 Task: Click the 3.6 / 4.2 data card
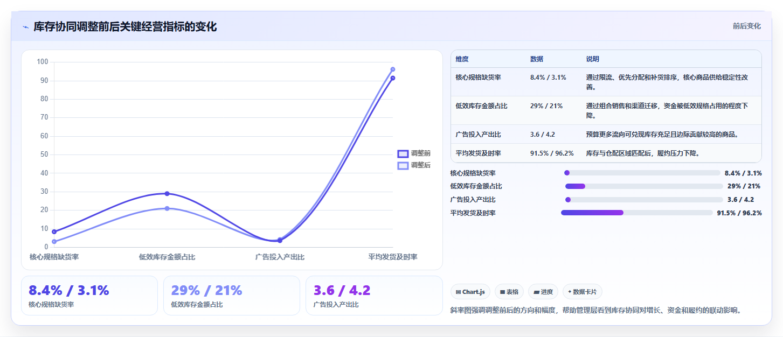tap(374, 296)
